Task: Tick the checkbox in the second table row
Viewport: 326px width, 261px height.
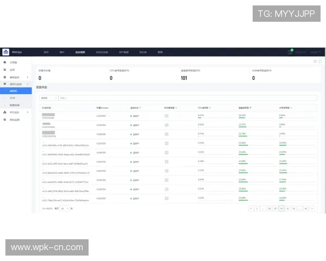Action: point(167,125)
